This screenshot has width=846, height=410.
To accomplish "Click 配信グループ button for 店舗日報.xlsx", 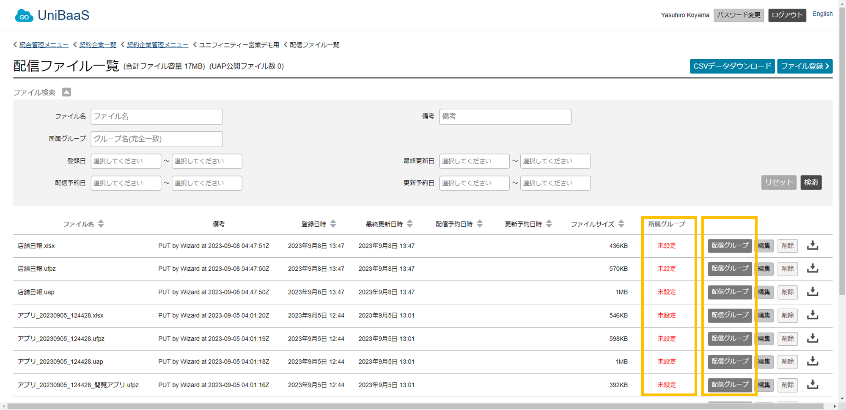I will (730, 245).
